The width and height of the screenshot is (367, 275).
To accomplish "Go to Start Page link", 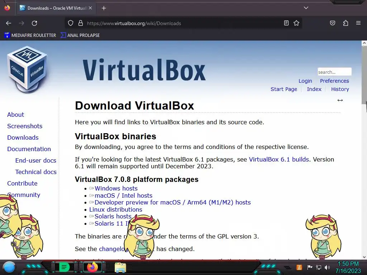I will [284, 89].
